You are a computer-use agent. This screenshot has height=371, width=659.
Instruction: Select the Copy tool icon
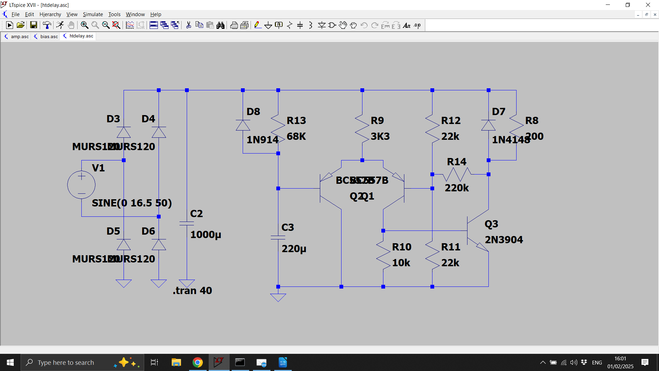pos(199,25)
